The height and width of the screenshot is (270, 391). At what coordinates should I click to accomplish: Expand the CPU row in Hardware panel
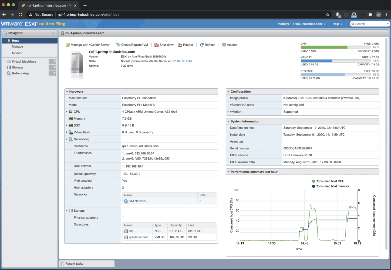click(66, 112)
